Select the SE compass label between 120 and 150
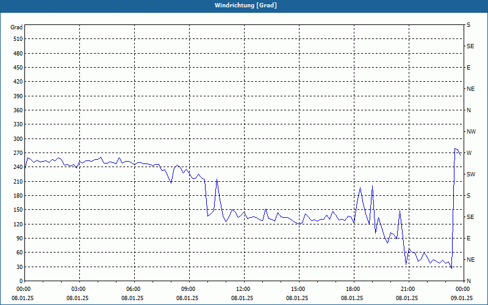The image size is (488, 305). (470, 217)
